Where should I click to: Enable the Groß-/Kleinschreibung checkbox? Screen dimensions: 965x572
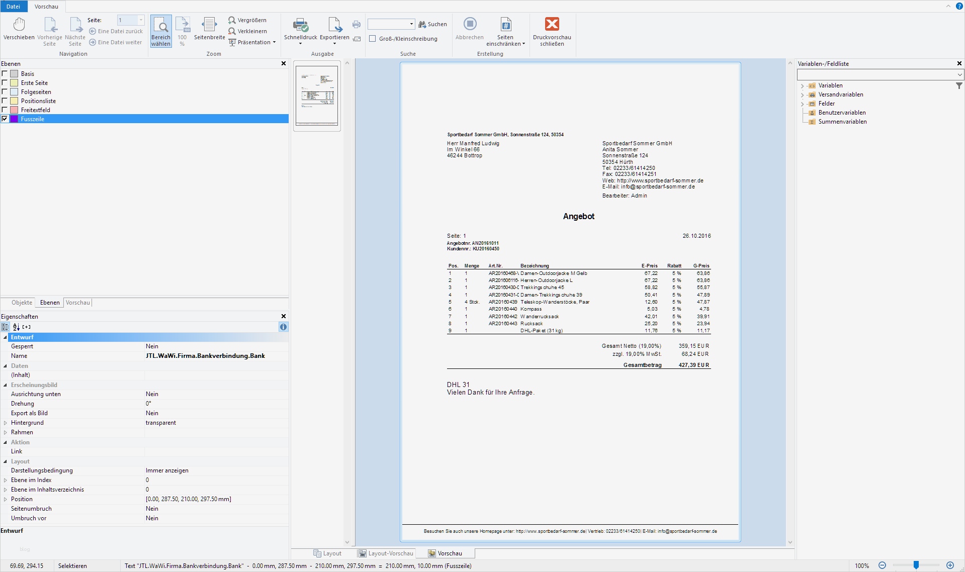(x=373, y=39)
